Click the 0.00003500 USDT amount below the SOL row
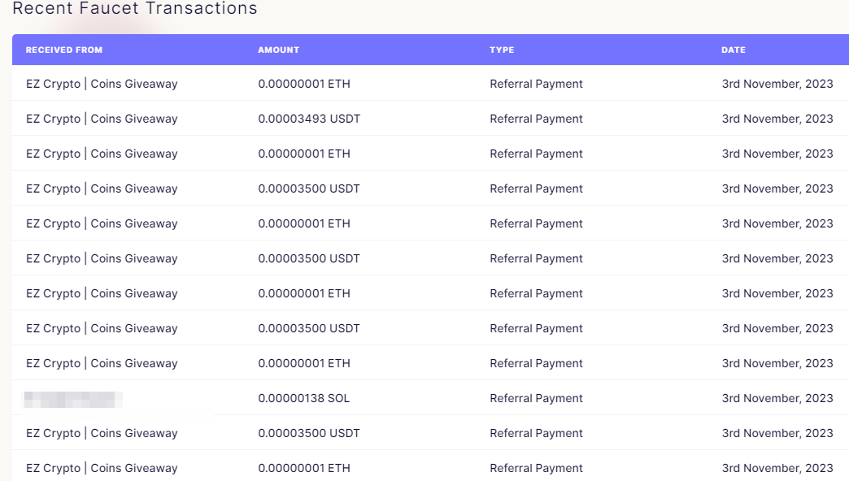Viewport: 849px width, 481px height. [309, 433]
